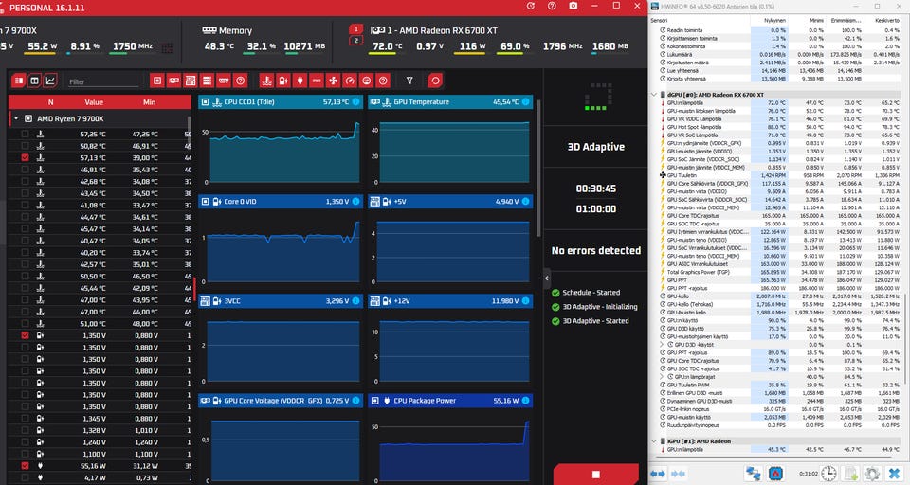Image resolution: width=910 pixels, height=485 pixels.
Task: Check the 46,81 °C sensor row checkbox
Action: [x=25, y=170]
